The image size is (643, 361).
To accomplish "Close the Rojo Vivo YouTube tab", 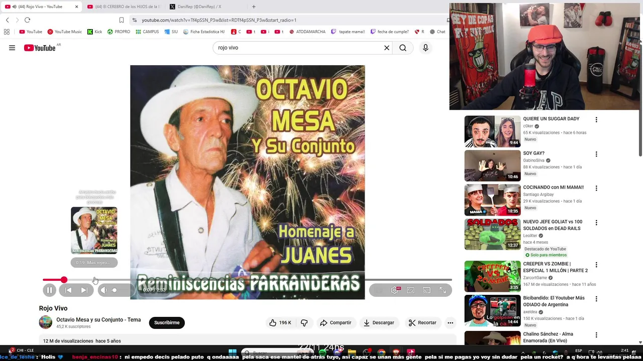I will pos(76,7).
